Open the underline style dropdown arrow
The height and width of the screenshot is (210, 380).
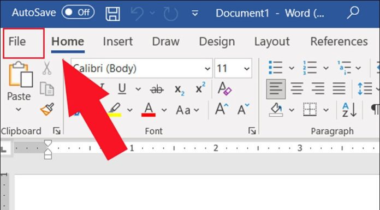(x=138, y=89)
